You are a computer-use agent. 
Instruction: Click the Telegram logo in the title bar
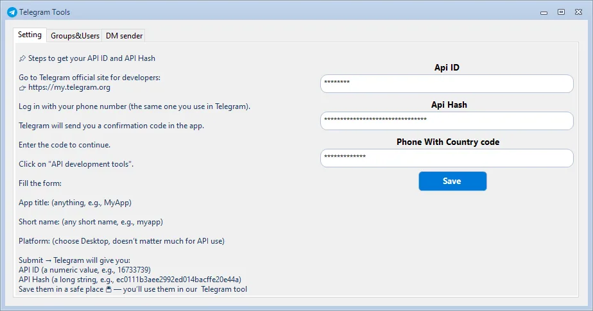point(12,12)
